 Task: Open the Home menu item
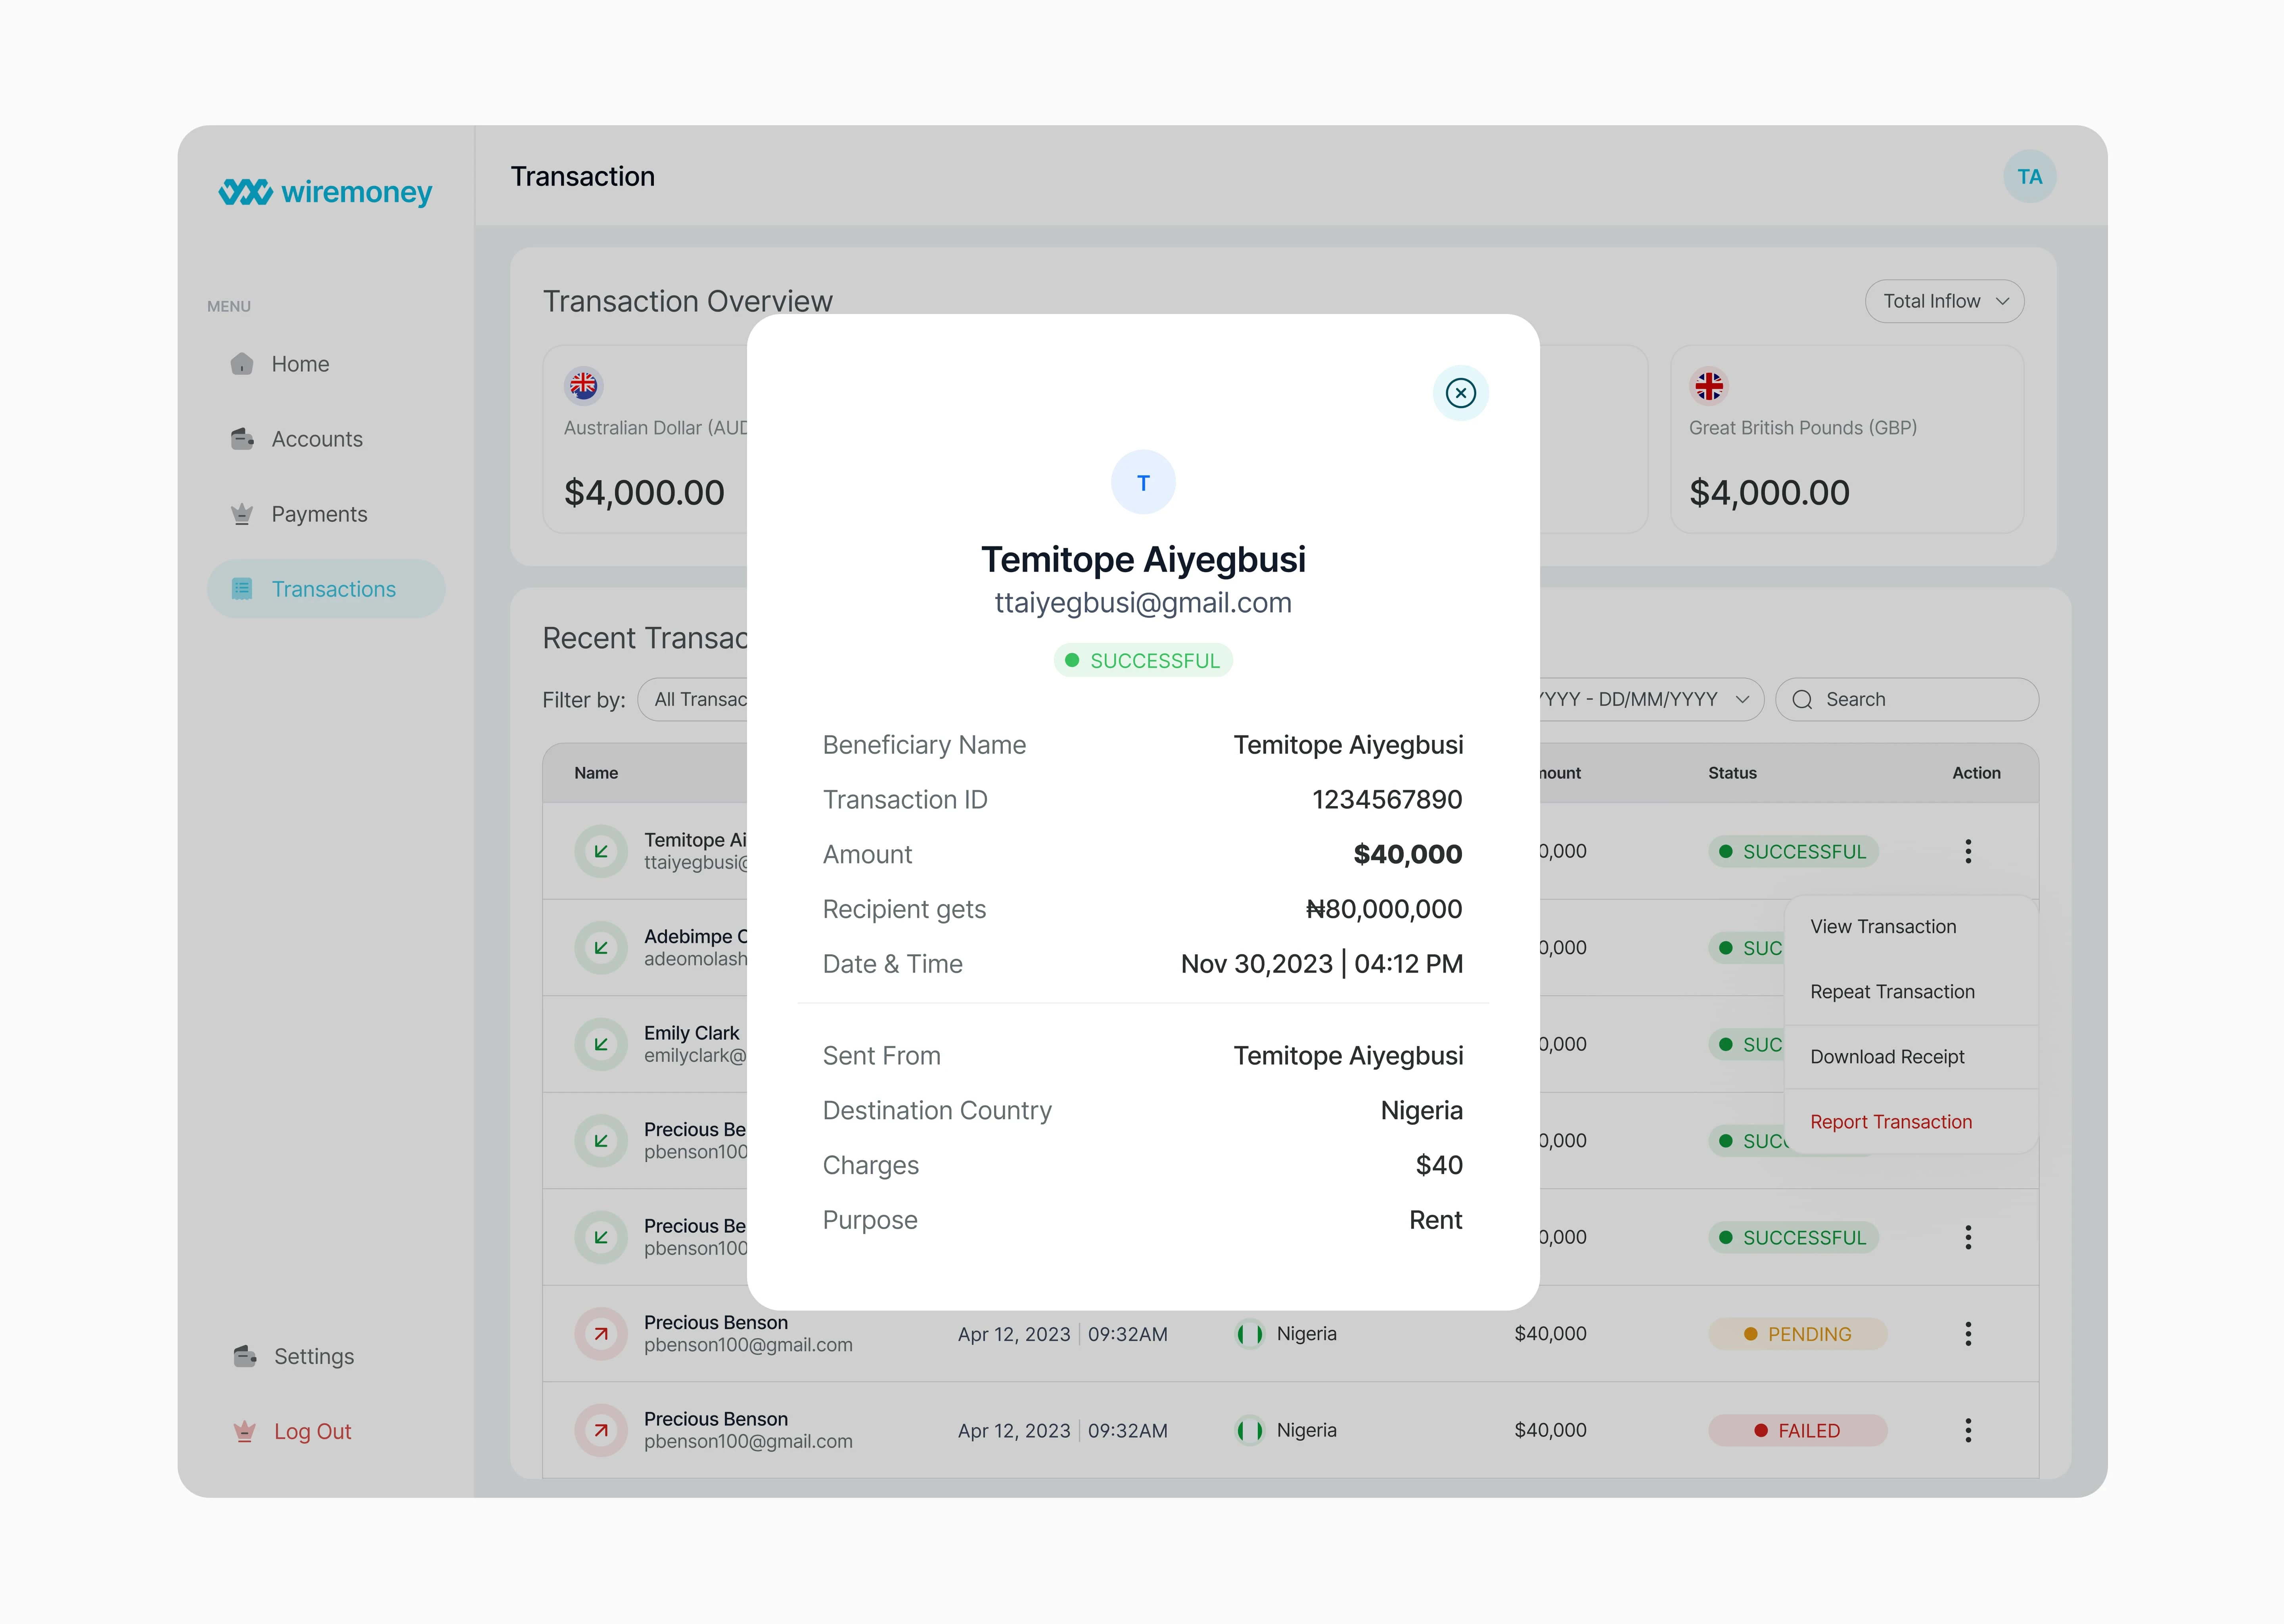tap(326, 364)
